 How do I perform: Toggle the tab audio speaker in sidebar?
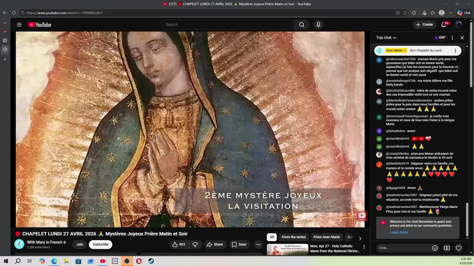click(x=5, y=49)
